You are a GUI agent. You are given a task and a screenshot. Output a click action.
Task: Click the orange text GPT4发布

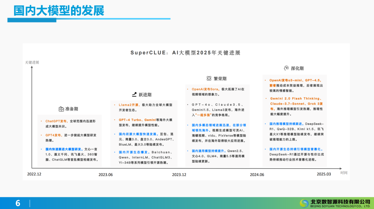click(x=53, y=135)
